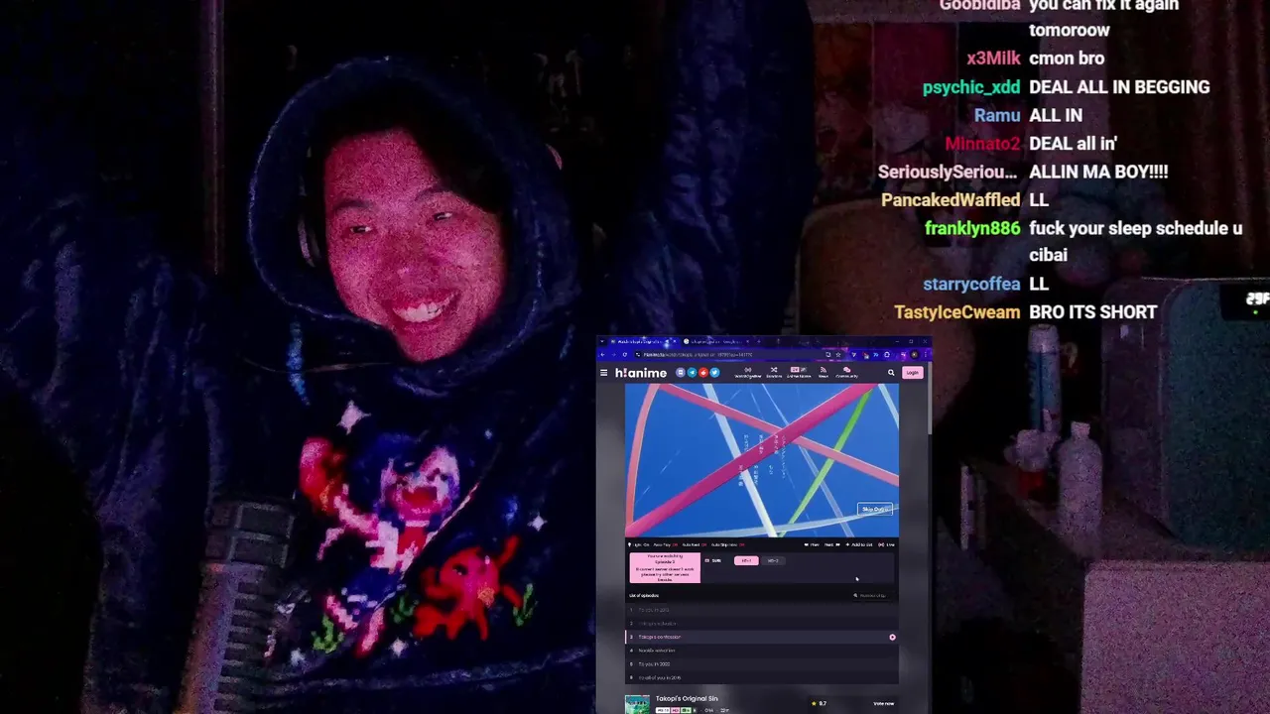
Task: Click the star rating 9.7 icon
Action: click(x=814, y=703)
